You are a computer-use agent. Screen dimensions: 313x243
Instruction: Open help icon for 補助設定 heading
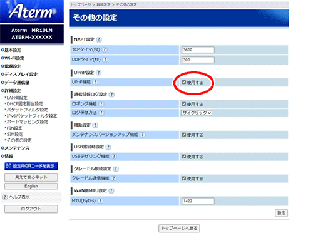click(95, 125)
